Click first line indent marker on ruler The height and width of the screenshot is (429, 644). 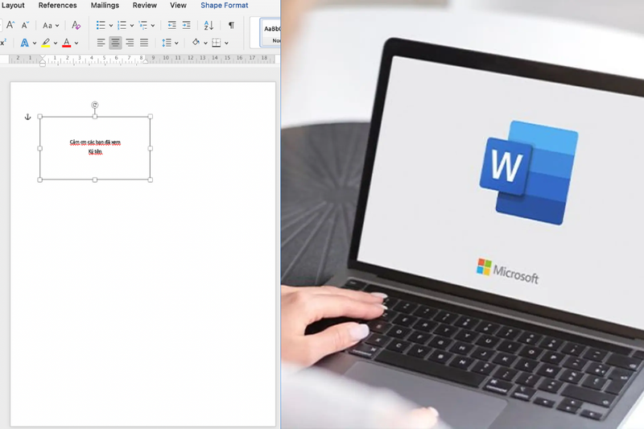43,57
